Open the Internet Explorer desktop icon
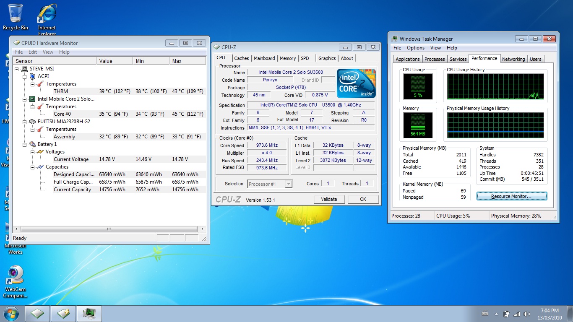The image size is (573, 322). (x=47, y=19)
